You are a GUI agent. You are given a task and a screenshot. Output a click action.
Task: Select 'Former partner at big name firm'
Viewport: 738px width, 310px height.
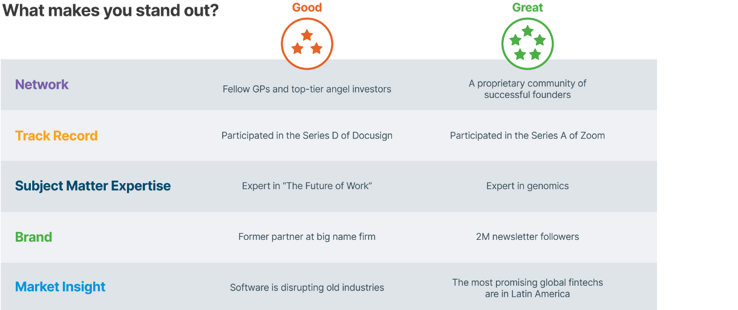coord(307,237)
